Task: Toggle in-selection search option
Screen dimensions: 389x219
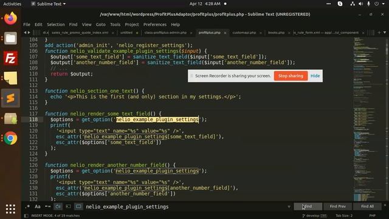Action: pos(68,207)
